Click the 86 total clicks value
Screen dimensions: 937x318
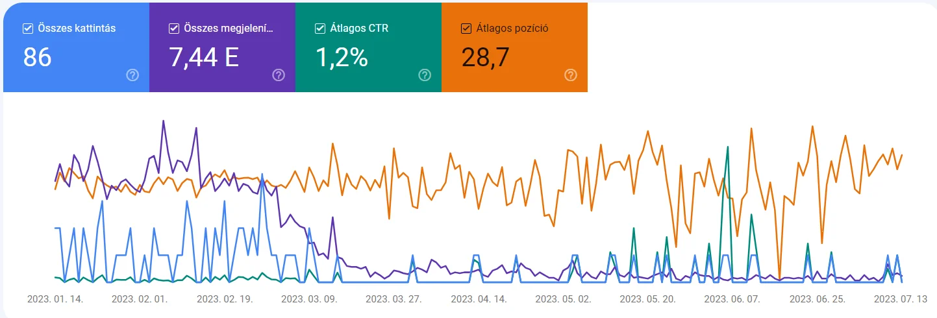[38, 58]
